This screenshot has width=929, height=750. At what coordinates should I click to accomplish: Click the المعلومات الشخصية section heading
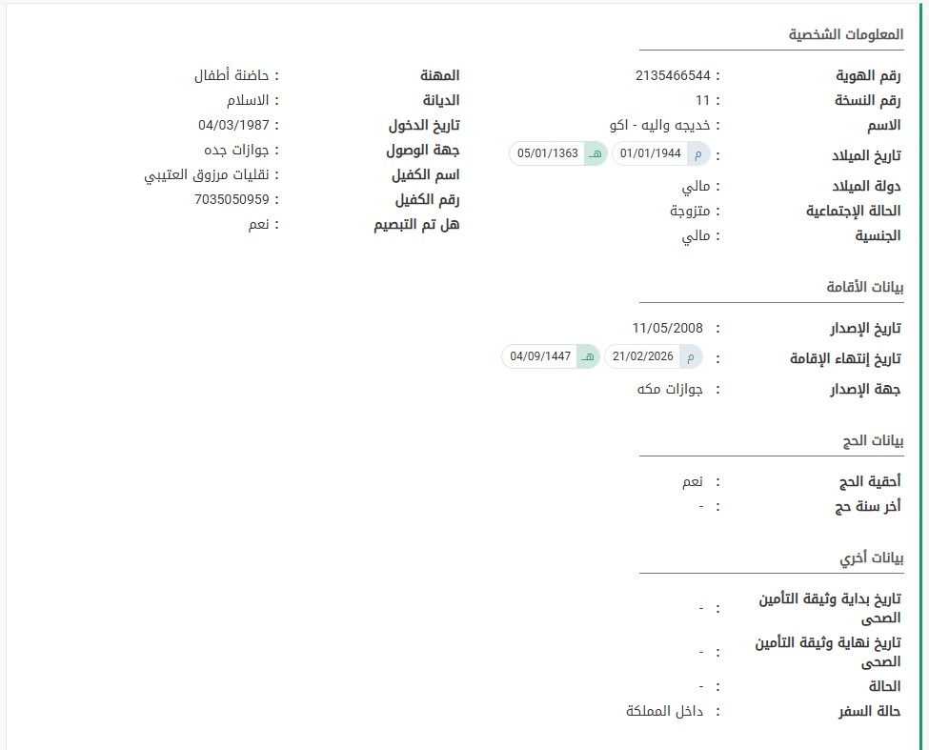click(846, 35)
